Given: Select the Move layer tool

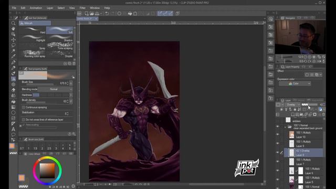Looking at the screenshot, I should pyautogui.click(x=13, y=40).
